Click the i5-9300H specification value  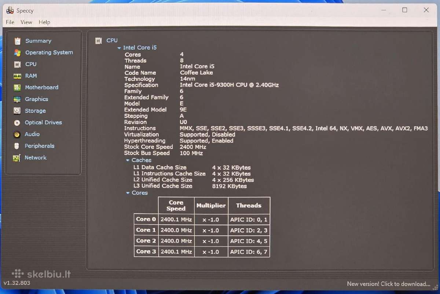click(229, 85)
